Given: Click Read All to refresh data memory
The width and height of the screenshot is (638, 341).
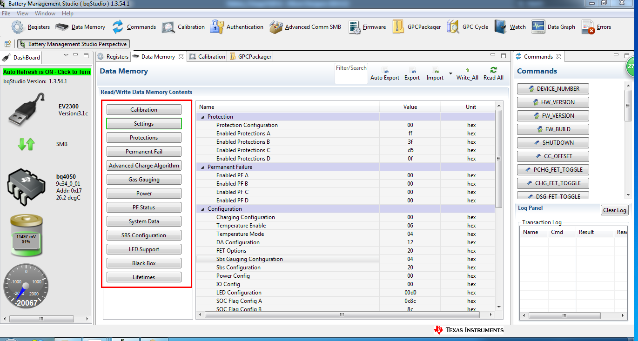Looking at the screenshot, I should click(x=493, y=74).
